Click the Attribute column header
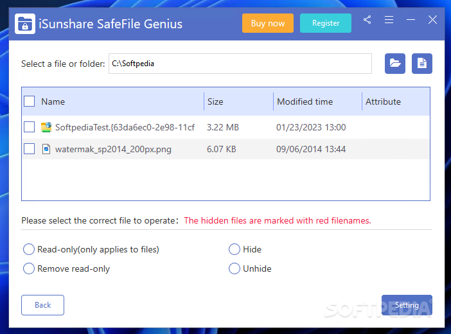The height and width of the screenshot is (334, 451). [383, 101]
